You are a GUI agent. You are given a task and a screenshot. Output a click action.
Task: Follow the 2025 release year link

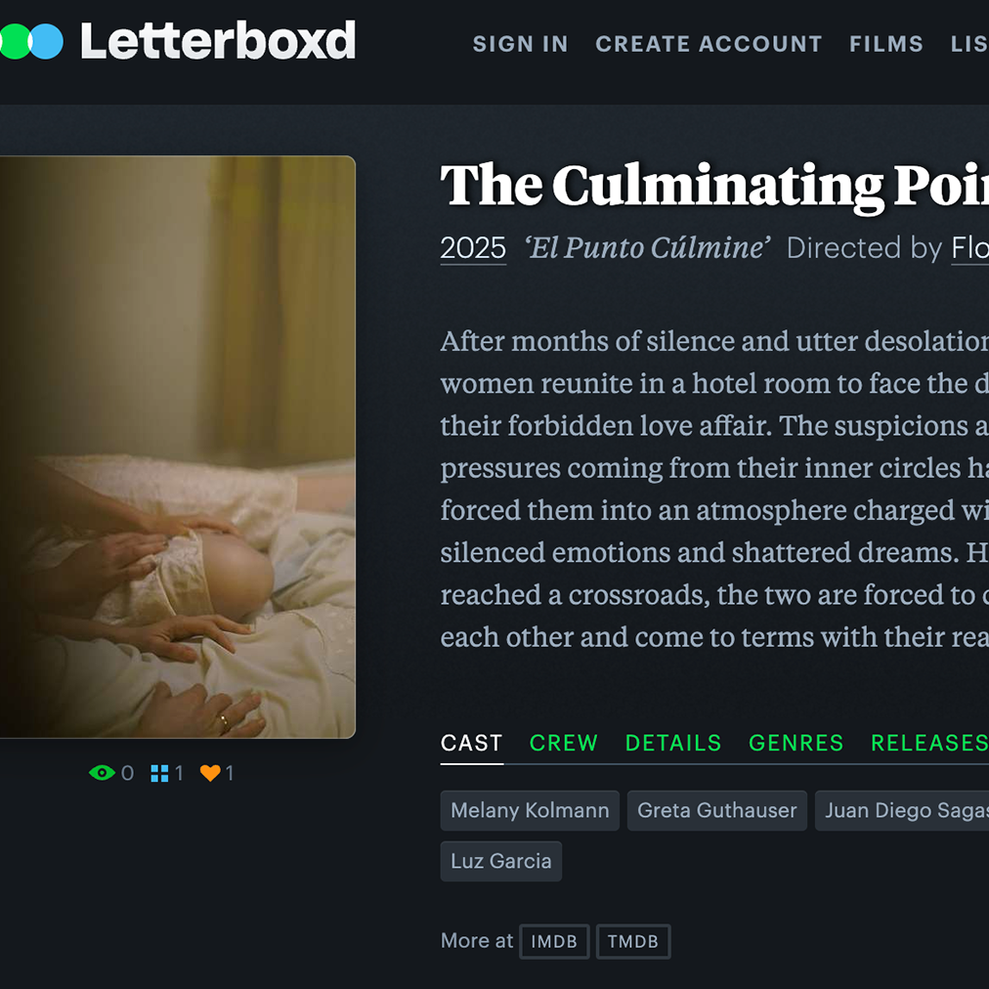[x=473, y=248]
